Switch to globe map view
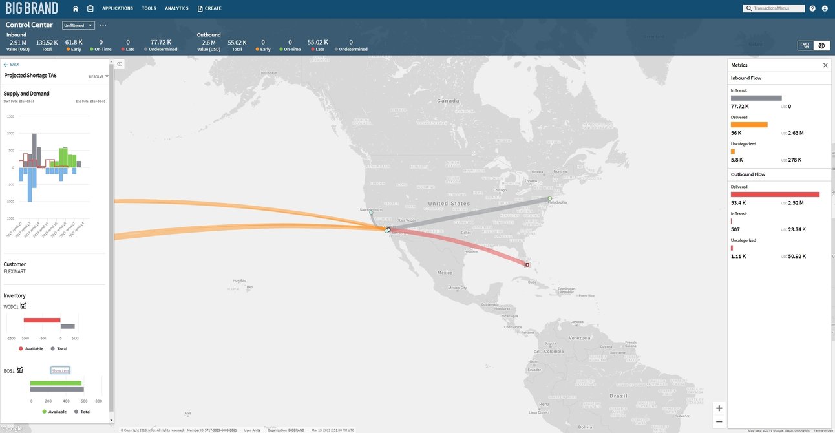This screenshot has height=433, width=835. 821,45
